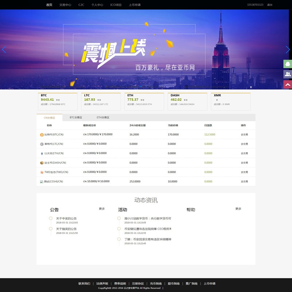The width and height of the screenshot is (292, 292).
Task: Select the Ethereum icon in the ETH/CN row
Action: coord(41,153)
